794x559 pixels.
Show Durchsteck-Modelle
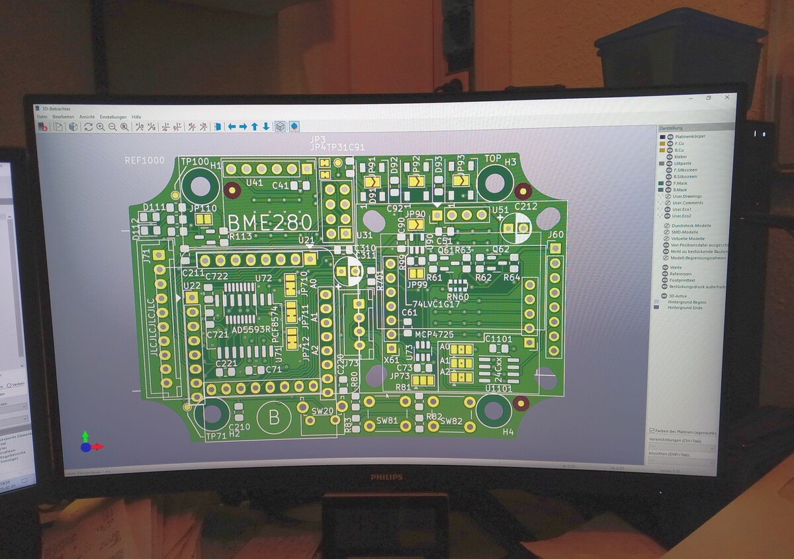pyautogui.click(x=667, y=226)
